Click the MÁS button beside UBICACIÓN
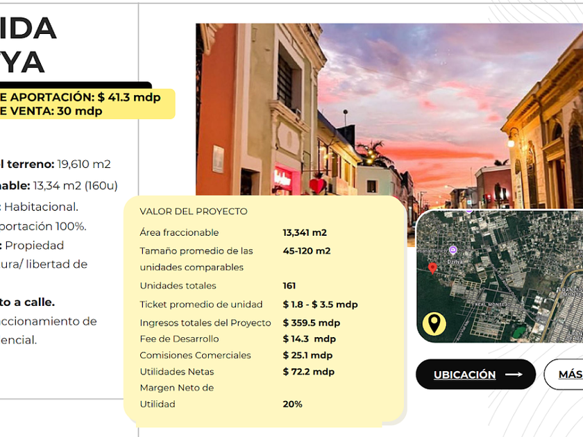 [564, 374]
